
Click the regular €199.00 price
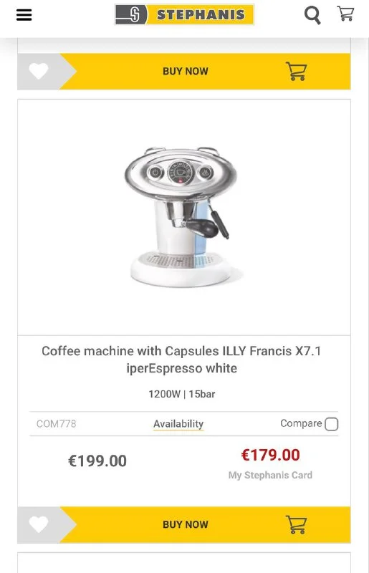(x=97, y=461)
